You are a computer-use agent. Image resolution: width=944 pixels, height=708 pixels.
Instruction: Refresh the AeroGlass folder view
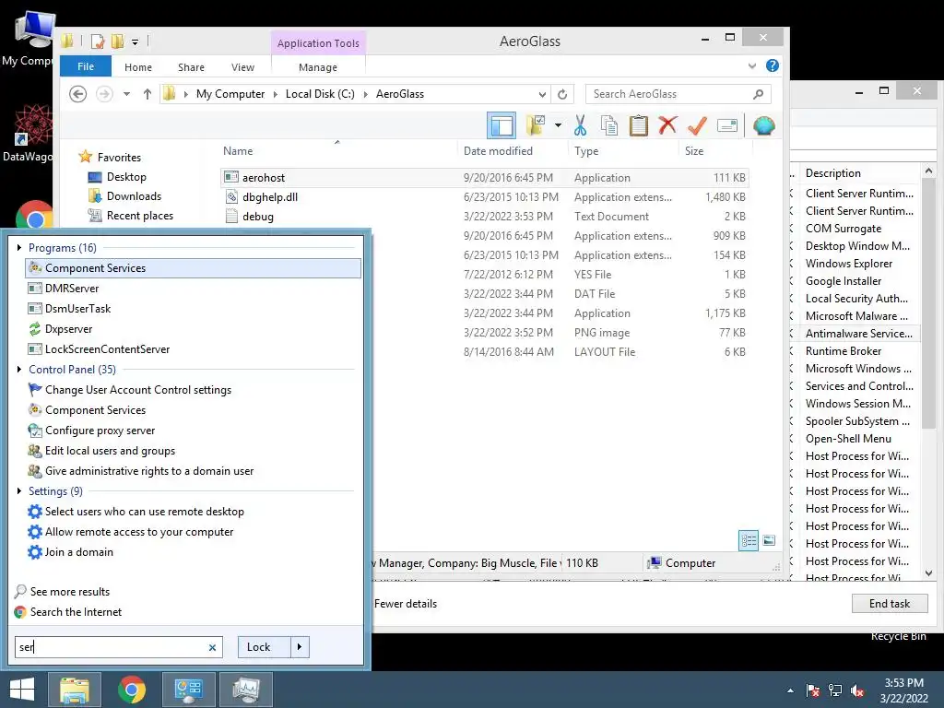[x=562, y=94]
